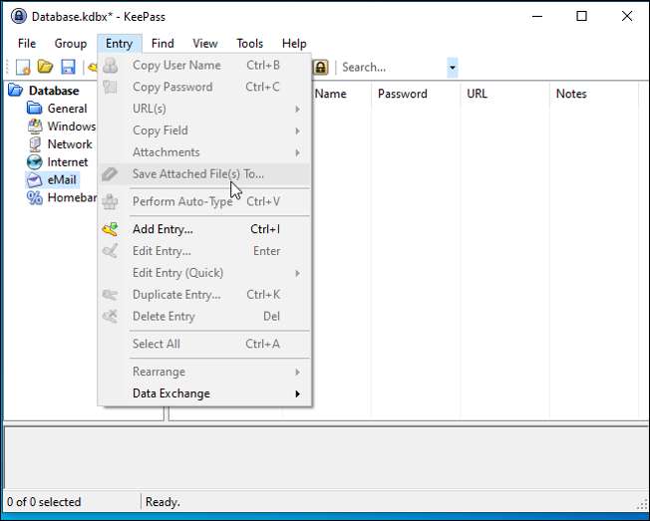Viewport: 650px width, 521px height.
Task: Choose Copy User Name menu item
Action: point(204,65)
